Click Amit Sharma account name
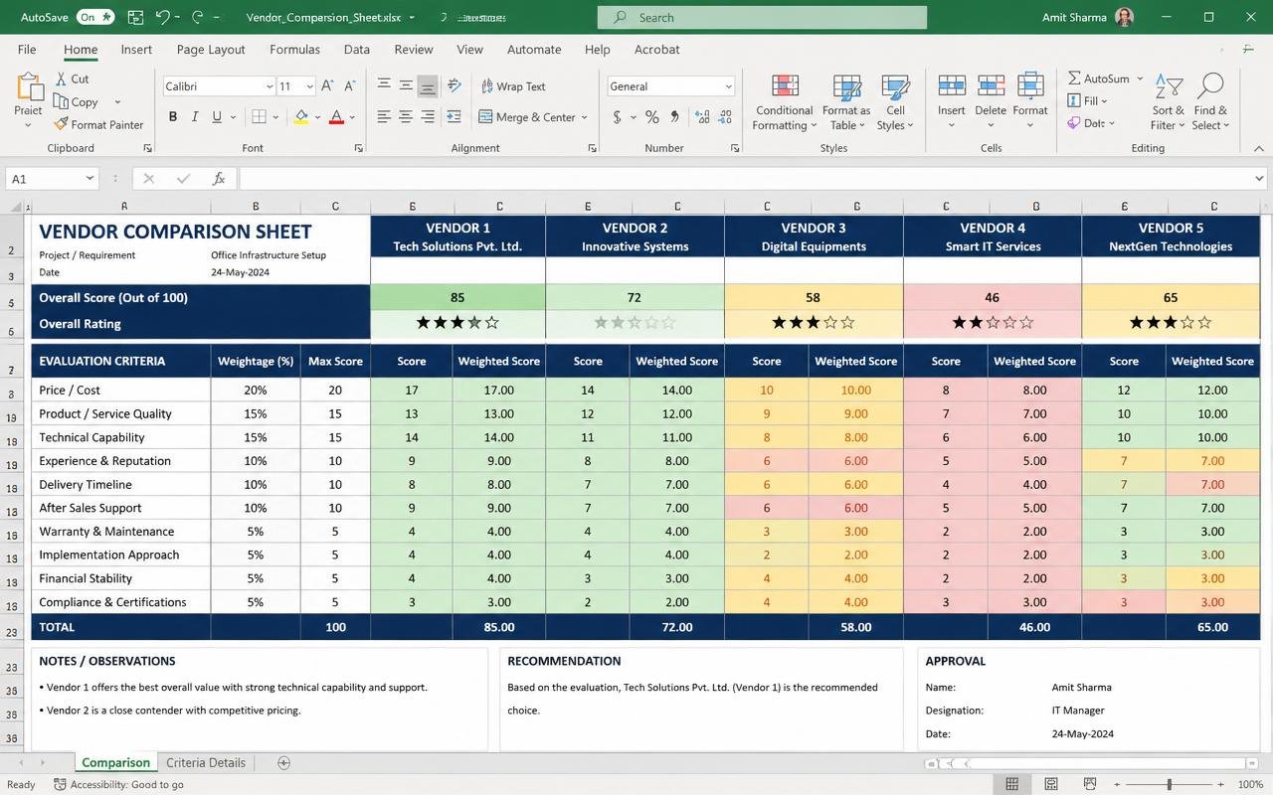Image resolution: width=1273 pixels, height=795 pixels. coord(1074,17)
